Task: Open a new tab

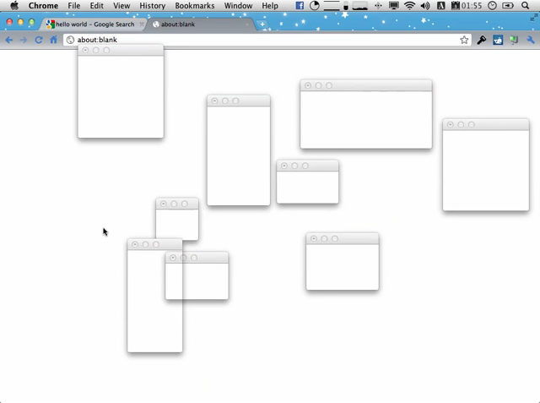Action: 262,25
